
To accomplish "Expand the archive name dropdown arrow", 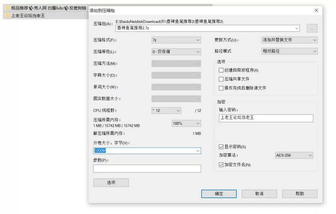I will [297, 28].
